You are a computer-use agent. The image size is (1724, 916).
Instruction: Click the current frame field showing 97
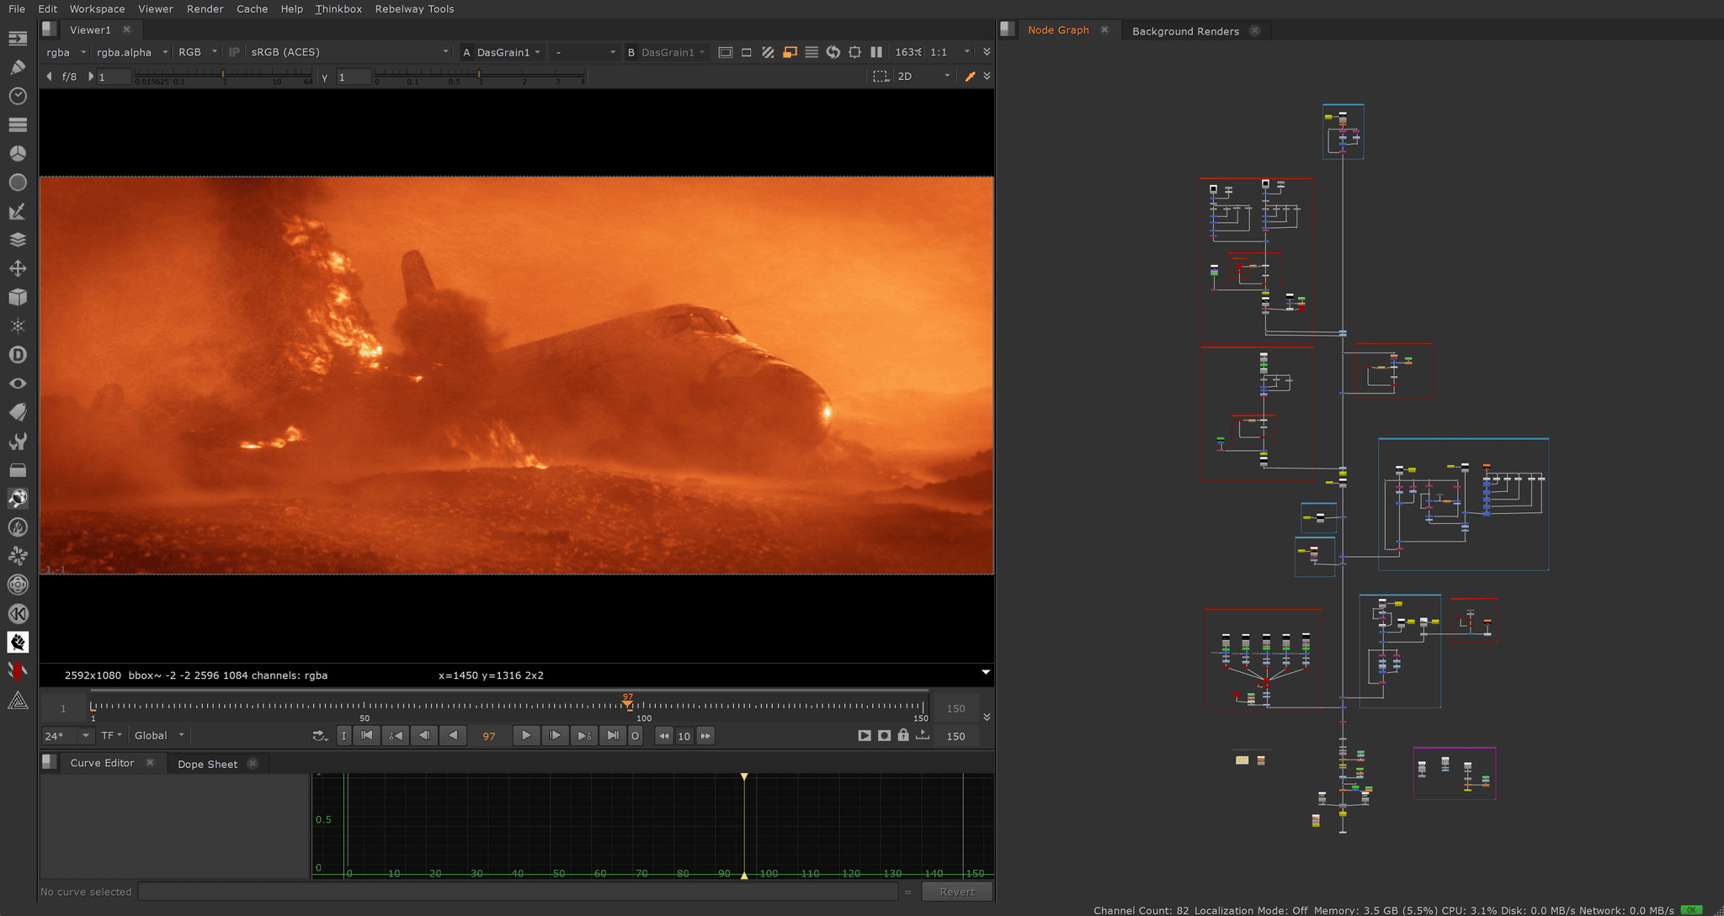489,735
